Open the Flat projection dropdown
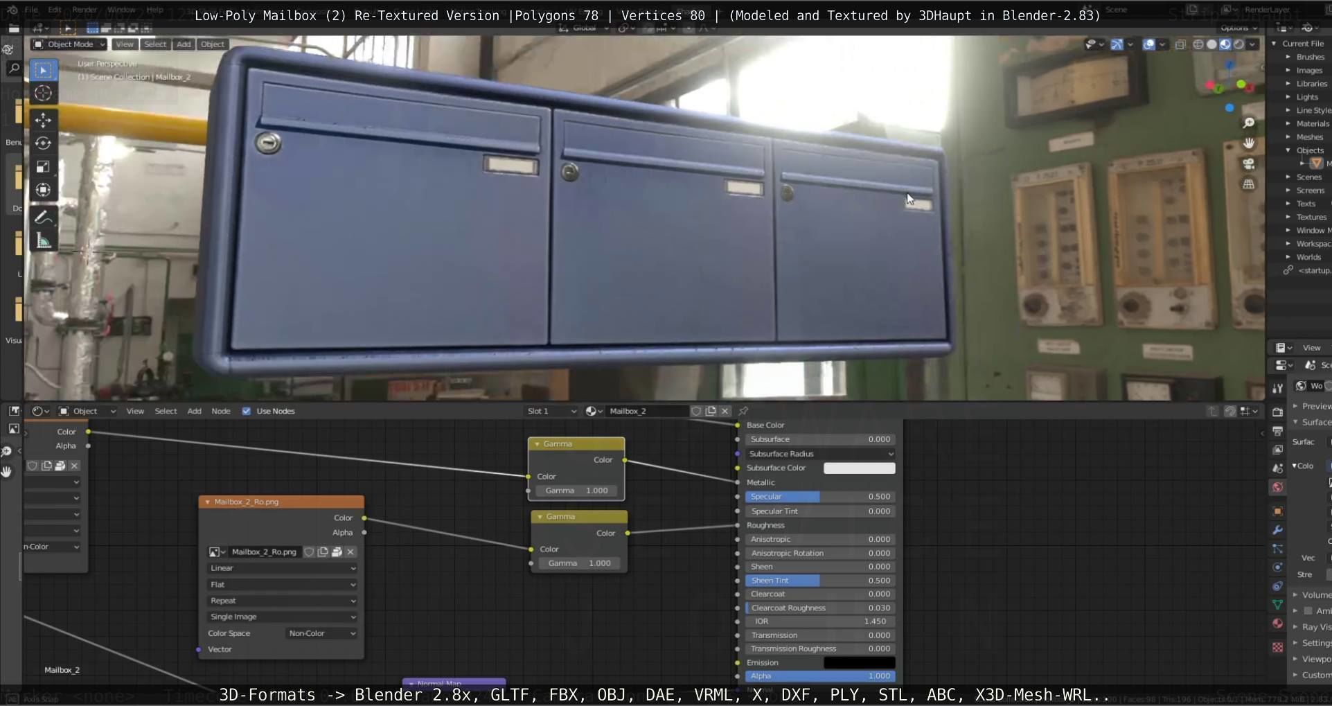The width and height of the screenshot is (1332, 706). [x=283, y=585]
